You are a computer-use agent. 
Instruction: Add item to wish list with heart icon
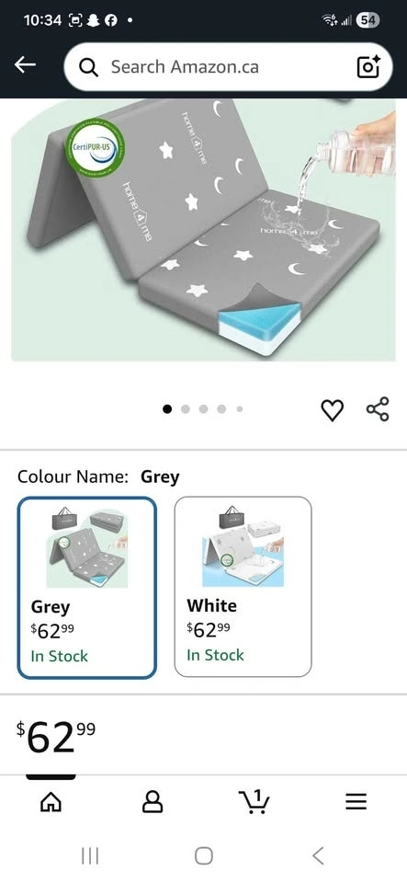(x=333, y=409)
